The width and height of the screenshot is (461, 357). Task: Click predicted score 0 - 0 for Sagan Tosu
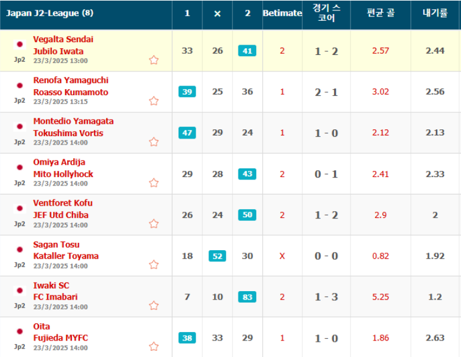(326, 256)
